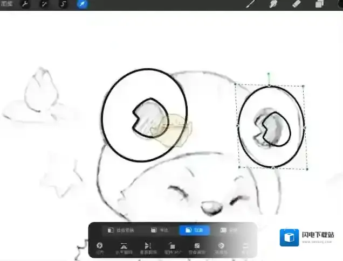Toggle the snapping magnet option
This screenshot has height=261, width=343.
tap(100, 248)
